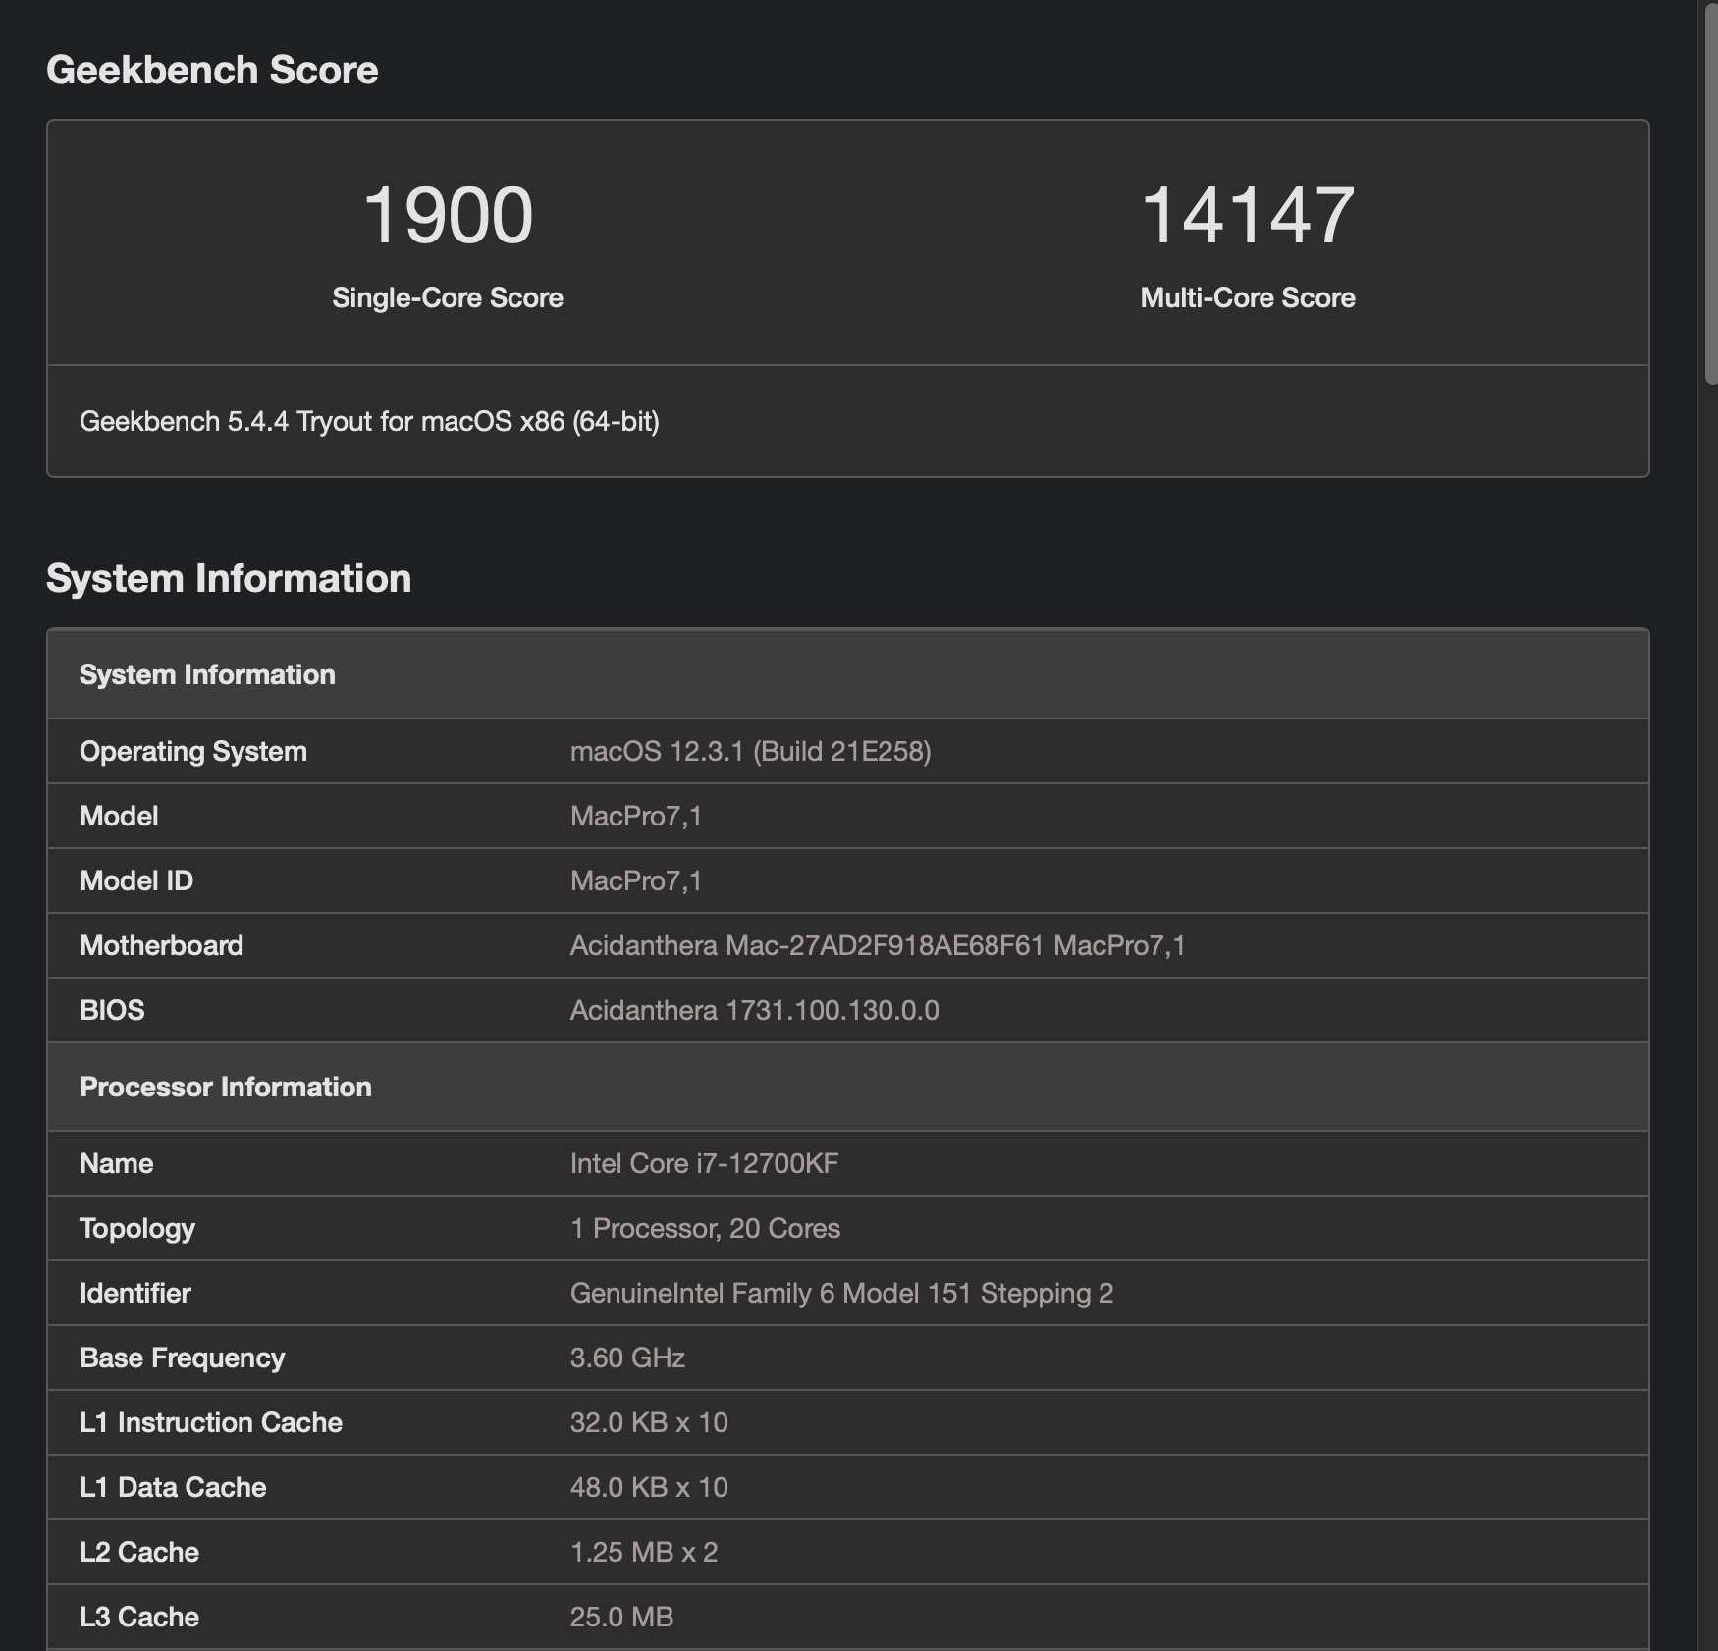Select Intel Core i7-12700KF value
Image resolution: width=1718 pixels, height=1651 pixels.
[x=705, y=1163]
